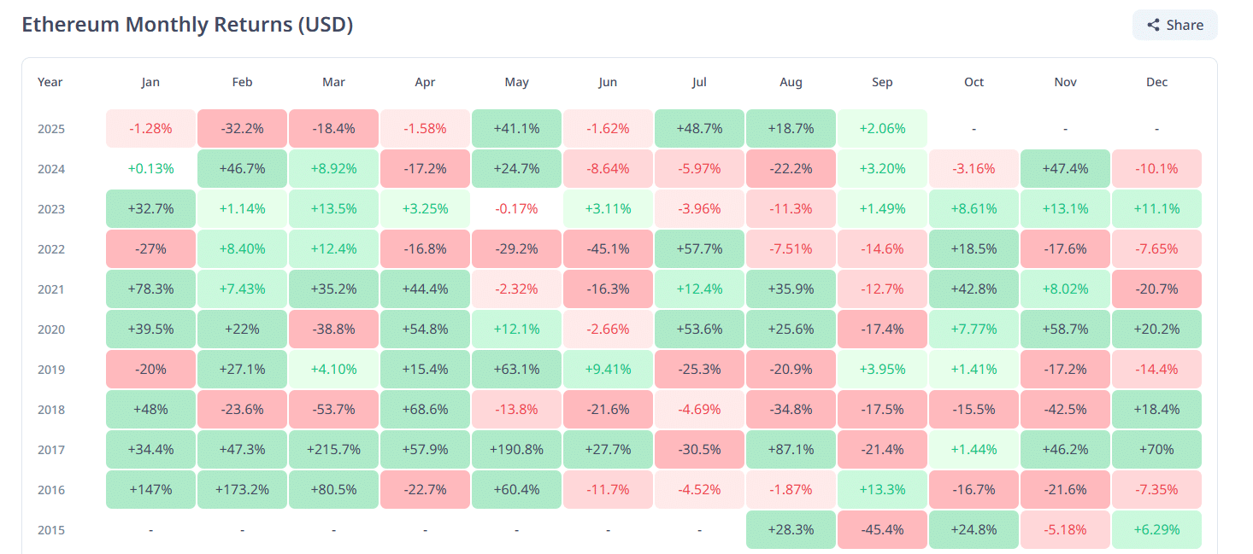
Task: Select the -45.4% September 2015 cell
Action: (882, 530)
